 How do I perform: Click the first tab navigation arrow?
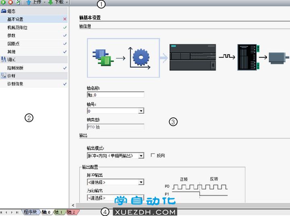pos(2,212)
